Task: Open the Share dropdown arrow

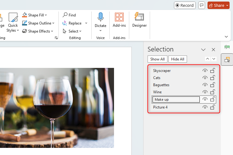Action: click(x=227, y=5)
